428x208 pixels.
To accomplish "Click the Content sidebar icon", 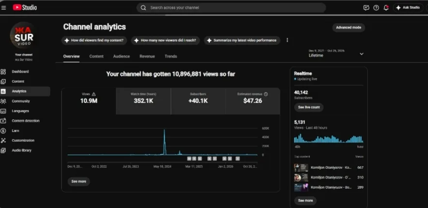I will [3, 82].
